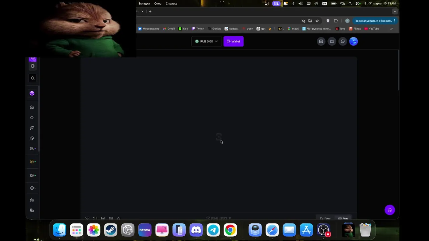Expand the gear dollar icon submenu
This screenshot has width=429, height=241.
pyautogui.click(x=33, y=188)
